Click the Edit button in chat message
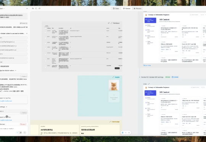Image resolution: width=206 pixels, height=142 pixels. [x=24, y=23]
